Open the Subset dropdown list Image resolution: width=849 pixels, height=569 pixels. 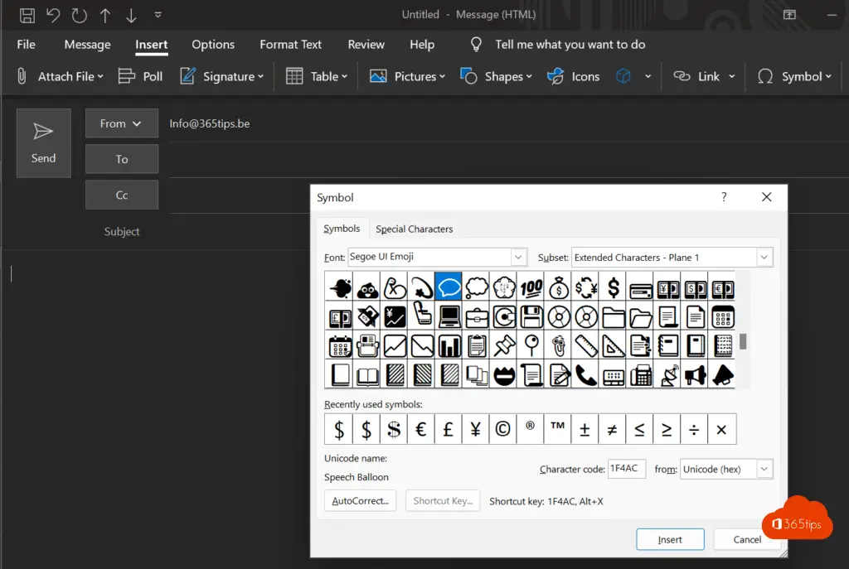(x=764, y=257)
